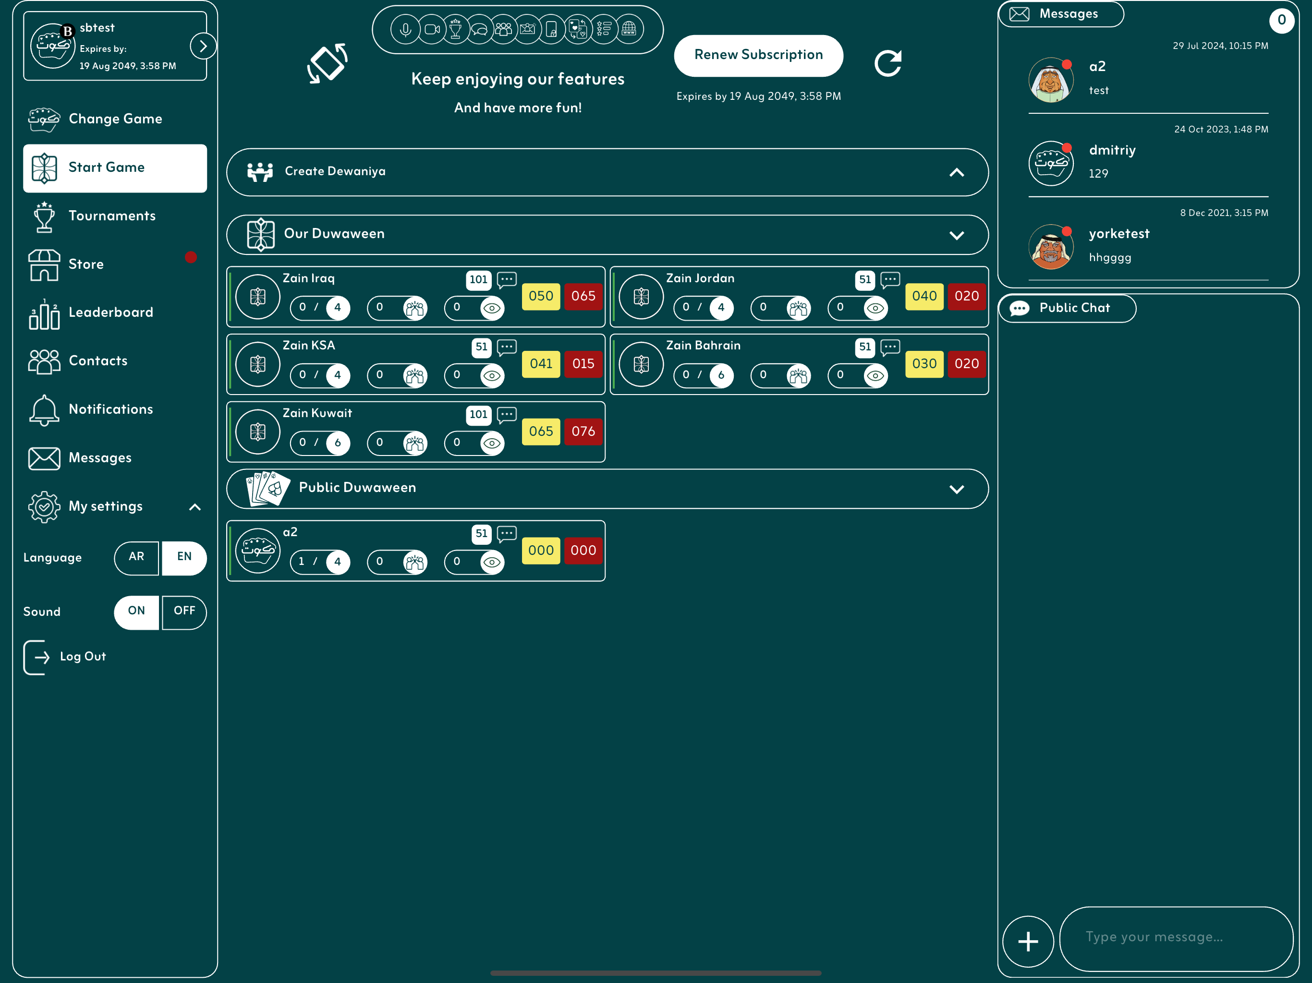Collapse My settings in sidebar
This screenshot has width=1312, height=983.
(x=194, y=507)
